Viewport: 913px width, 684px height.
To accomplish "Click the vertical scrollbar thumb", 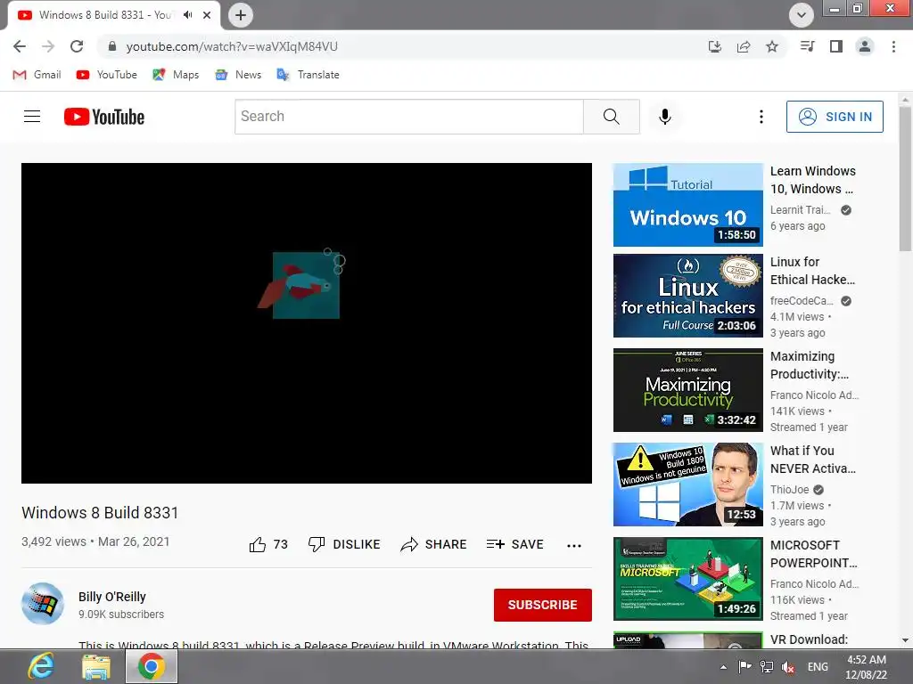I will click(x=906, y=179).
